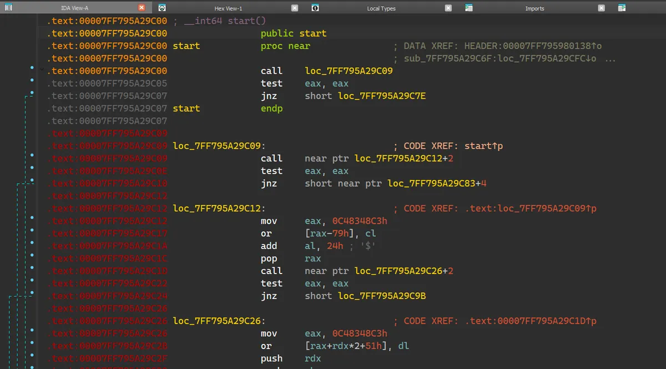
Task: Click address .text:00007FF795A29C1A
Action: pyautogui.click(x=107, y=246)
